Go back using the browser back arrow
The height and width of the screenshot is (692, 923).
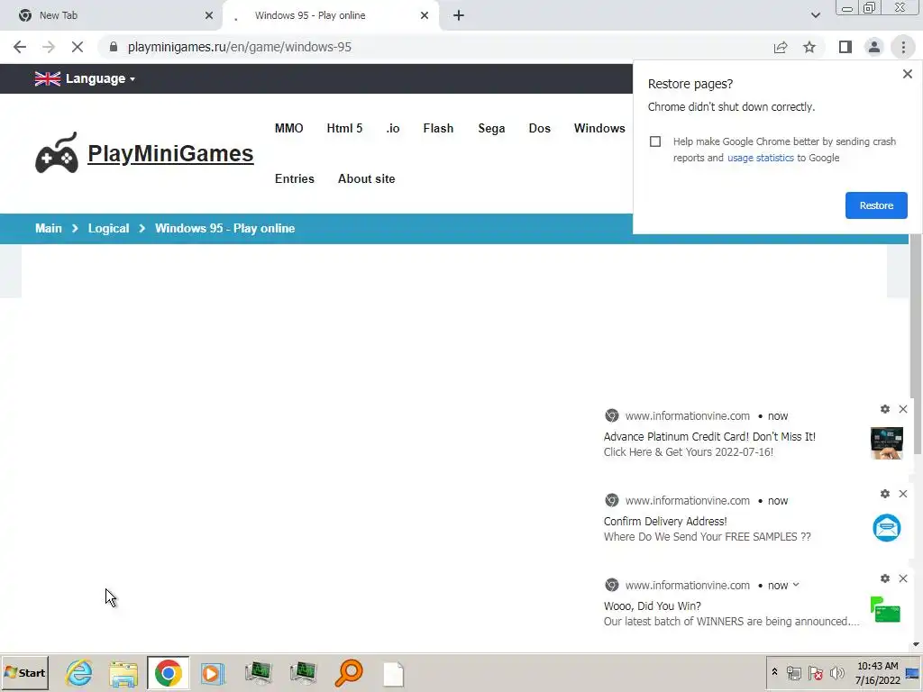pyautogui.click(x=20, y=47)
